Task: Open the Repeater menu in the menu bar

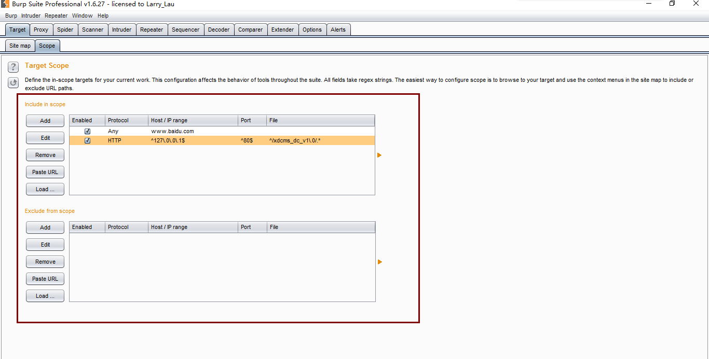Action: (x=56, y=16)
